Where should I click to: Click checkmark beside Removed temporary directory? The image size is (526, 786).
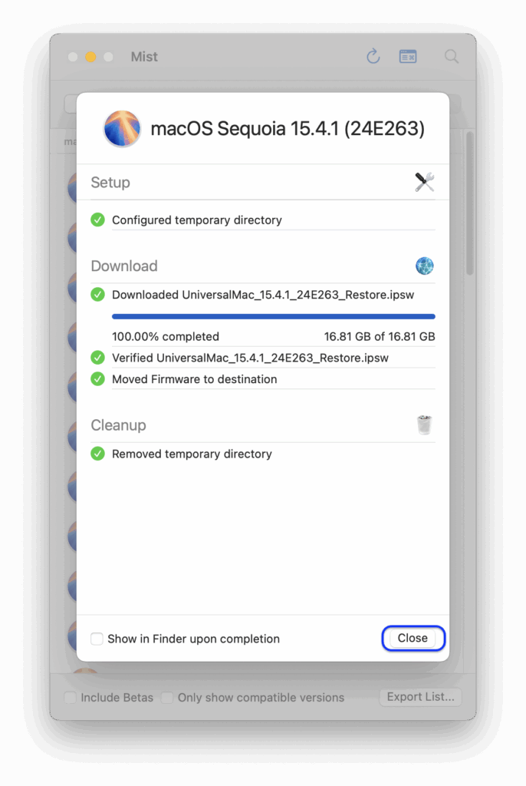click(x=97, y=454)
